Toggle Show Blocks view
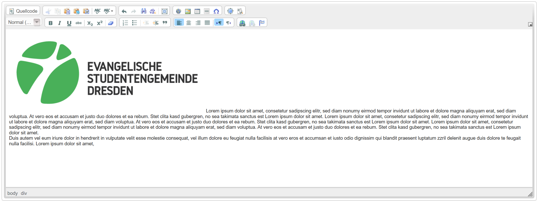Image resolution: width=538 pixels, height=201 pixels. click(x=240, y=11)
